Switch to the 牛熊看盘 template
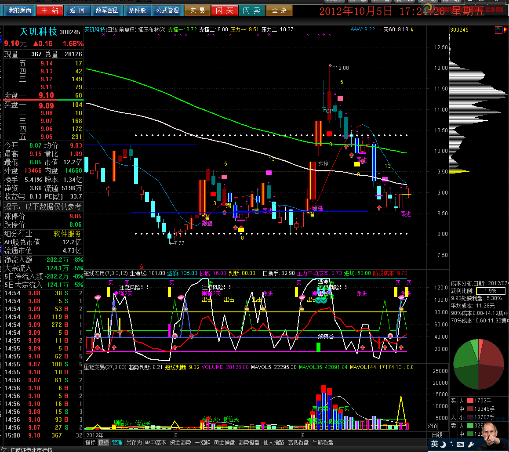The image size is (509, 452). [323, 443]
